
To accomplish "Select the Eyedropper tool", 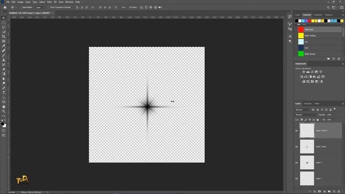I will tap(4, 46).
